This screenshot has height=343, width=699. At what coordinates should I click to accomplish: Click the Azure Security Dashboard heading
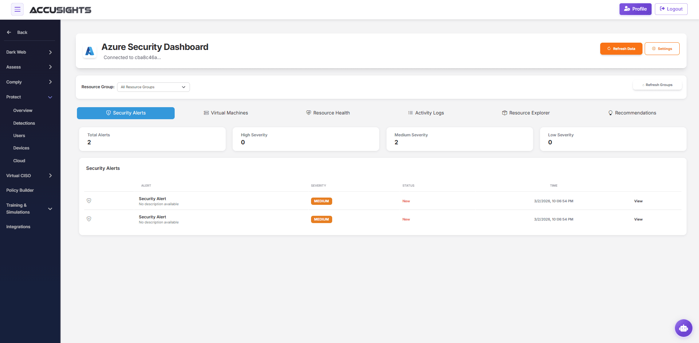point(155,47)
